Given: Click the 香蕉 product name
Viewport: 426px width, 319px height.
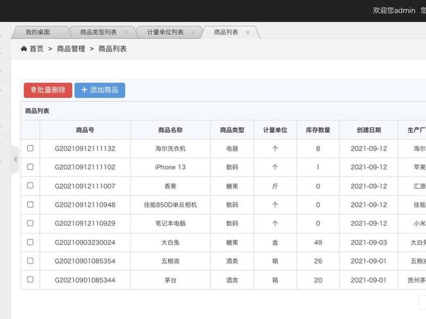Looking at the screenshot, I should [170, 186].
